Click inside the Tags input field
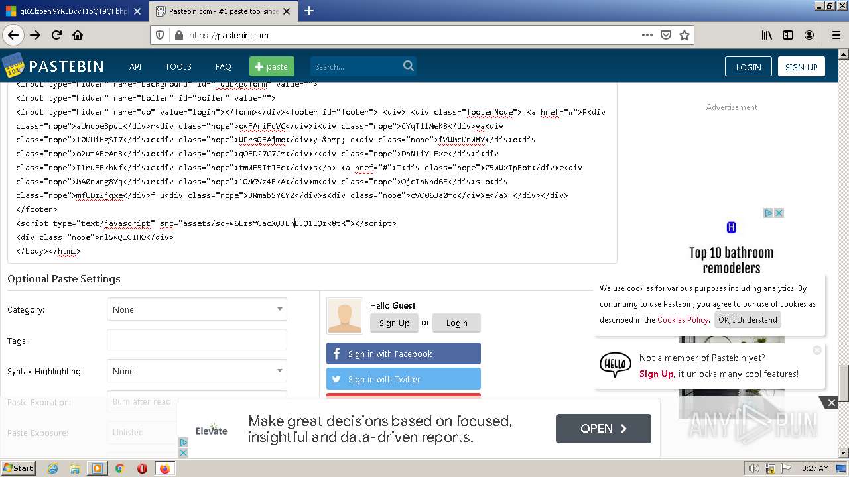Screen dimensions: 849x477 click(x=197, y=340)
